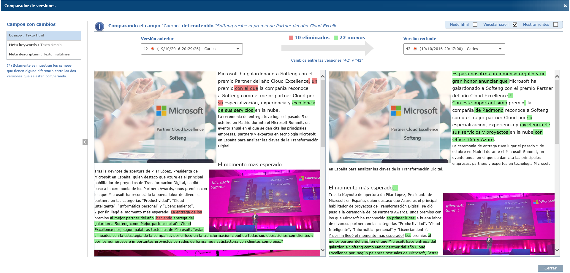Click added text 'Con este importantísimo'

(480, 103)
